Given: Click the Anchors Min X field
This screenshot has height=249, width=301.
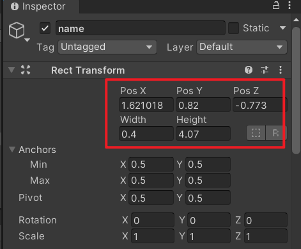Looking at the screenshot, I should click(151, 164).
